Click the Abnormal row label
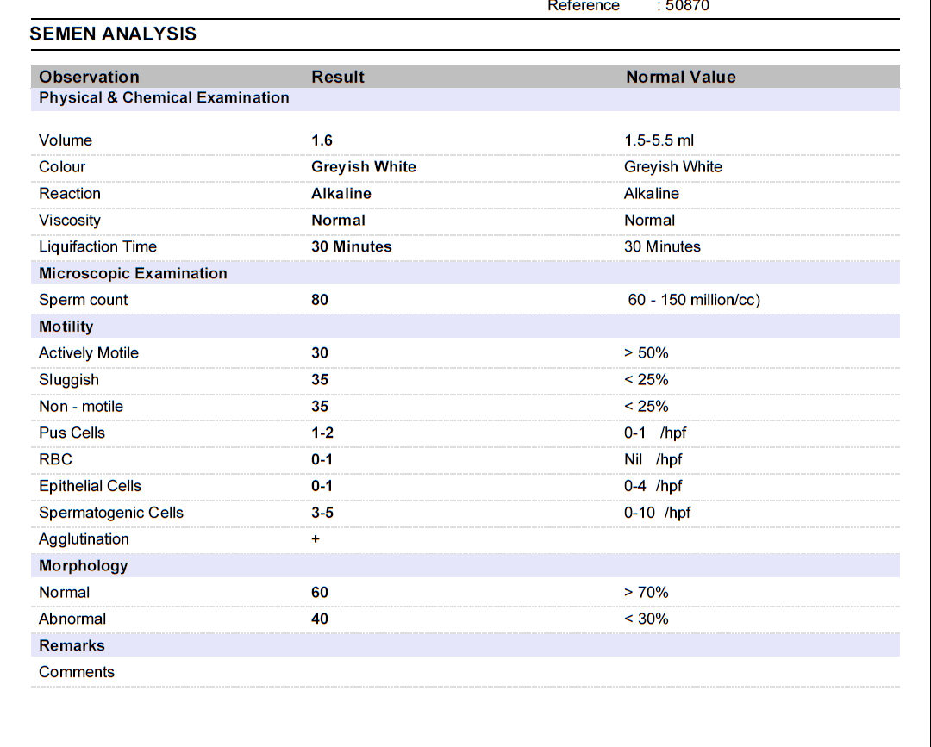 pyautogui.click(x=72, y=619)
